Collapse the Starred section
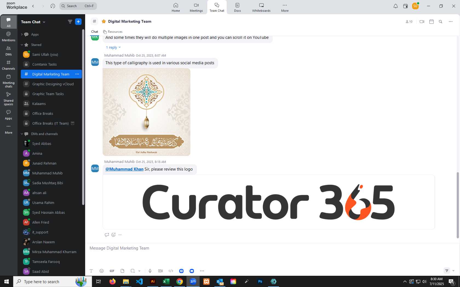460x287 pixels. (22, 45)
